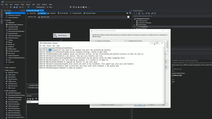
Task: Select Balanced Data Distributor in toolbox
Action: (x=16, y=25)
